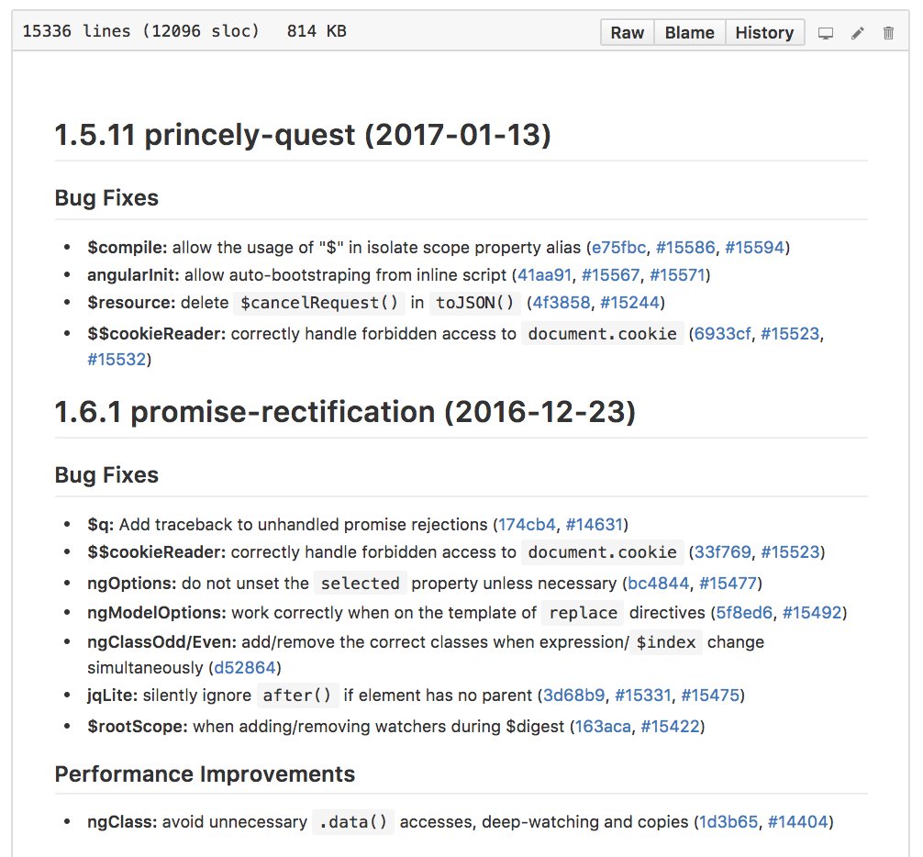This screenshot has height=857, width=923.
Task: Open issue #15586 link
Action: (x=685, y=247)
